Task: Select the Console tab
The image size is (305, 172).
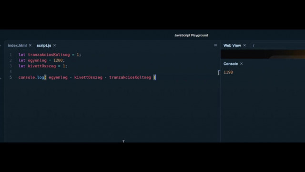Action: [x=231, y=64]
